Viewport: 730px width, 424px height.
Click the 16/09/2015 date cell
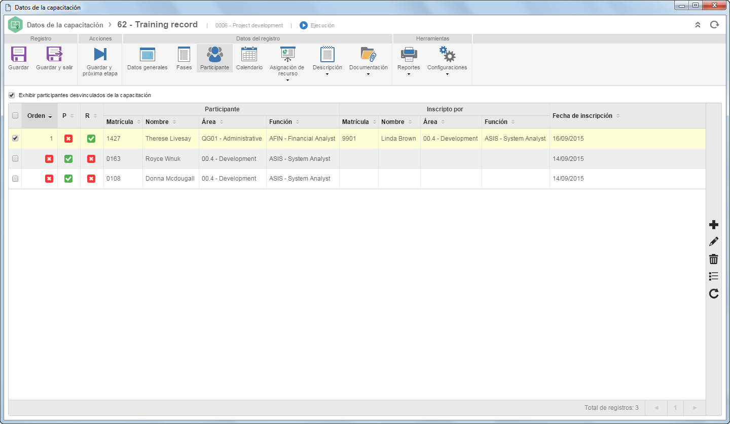pyautogui.click(x=628, y=139)
